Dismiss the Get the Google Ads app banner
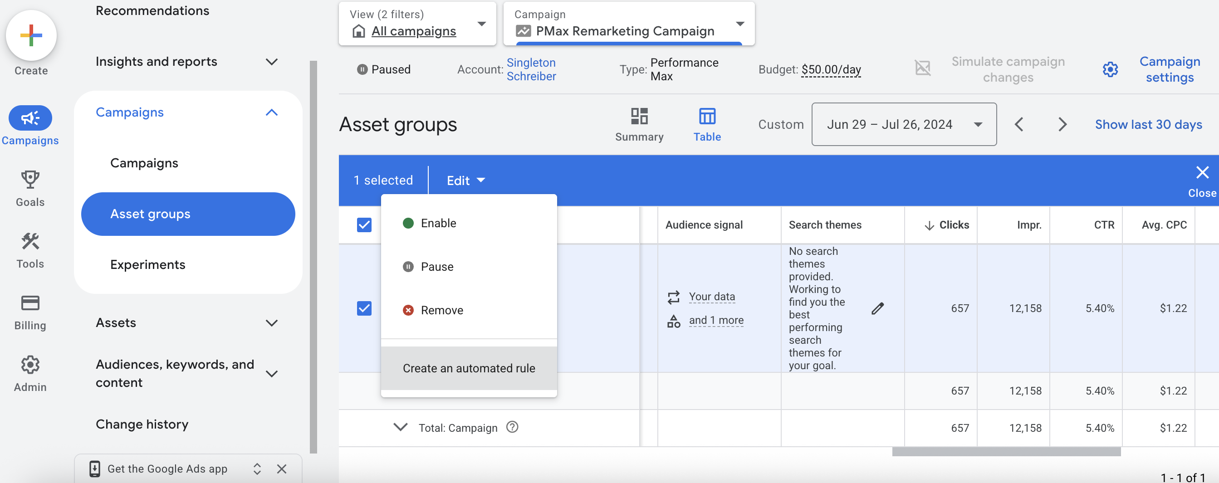Screen dimensions: 1219x483 click(282, 469)
